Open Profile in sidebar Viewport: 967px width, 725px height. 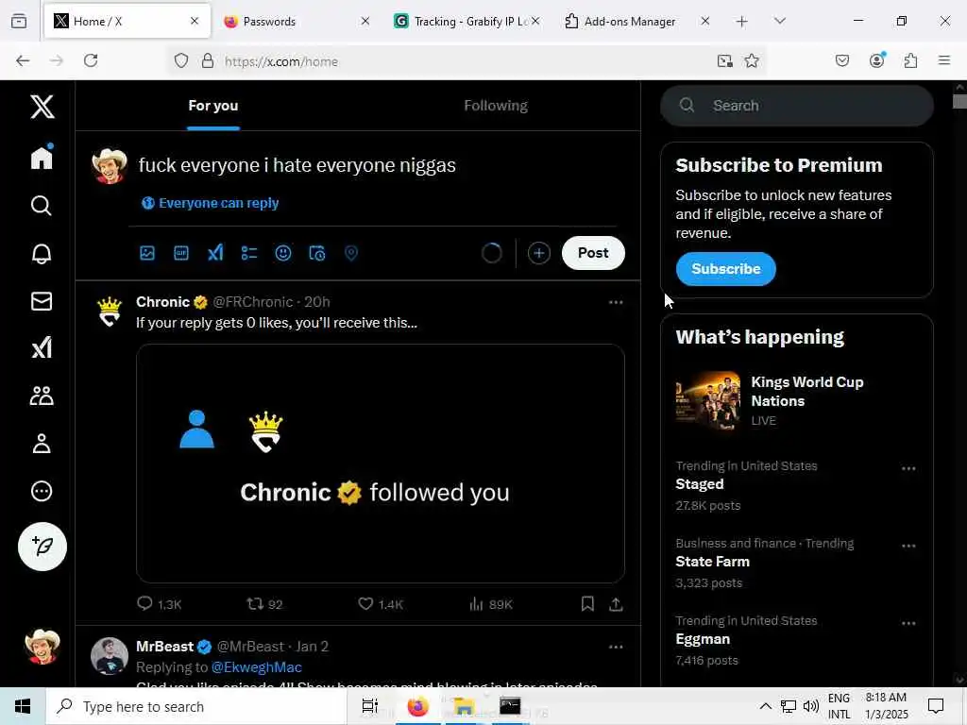42,444
